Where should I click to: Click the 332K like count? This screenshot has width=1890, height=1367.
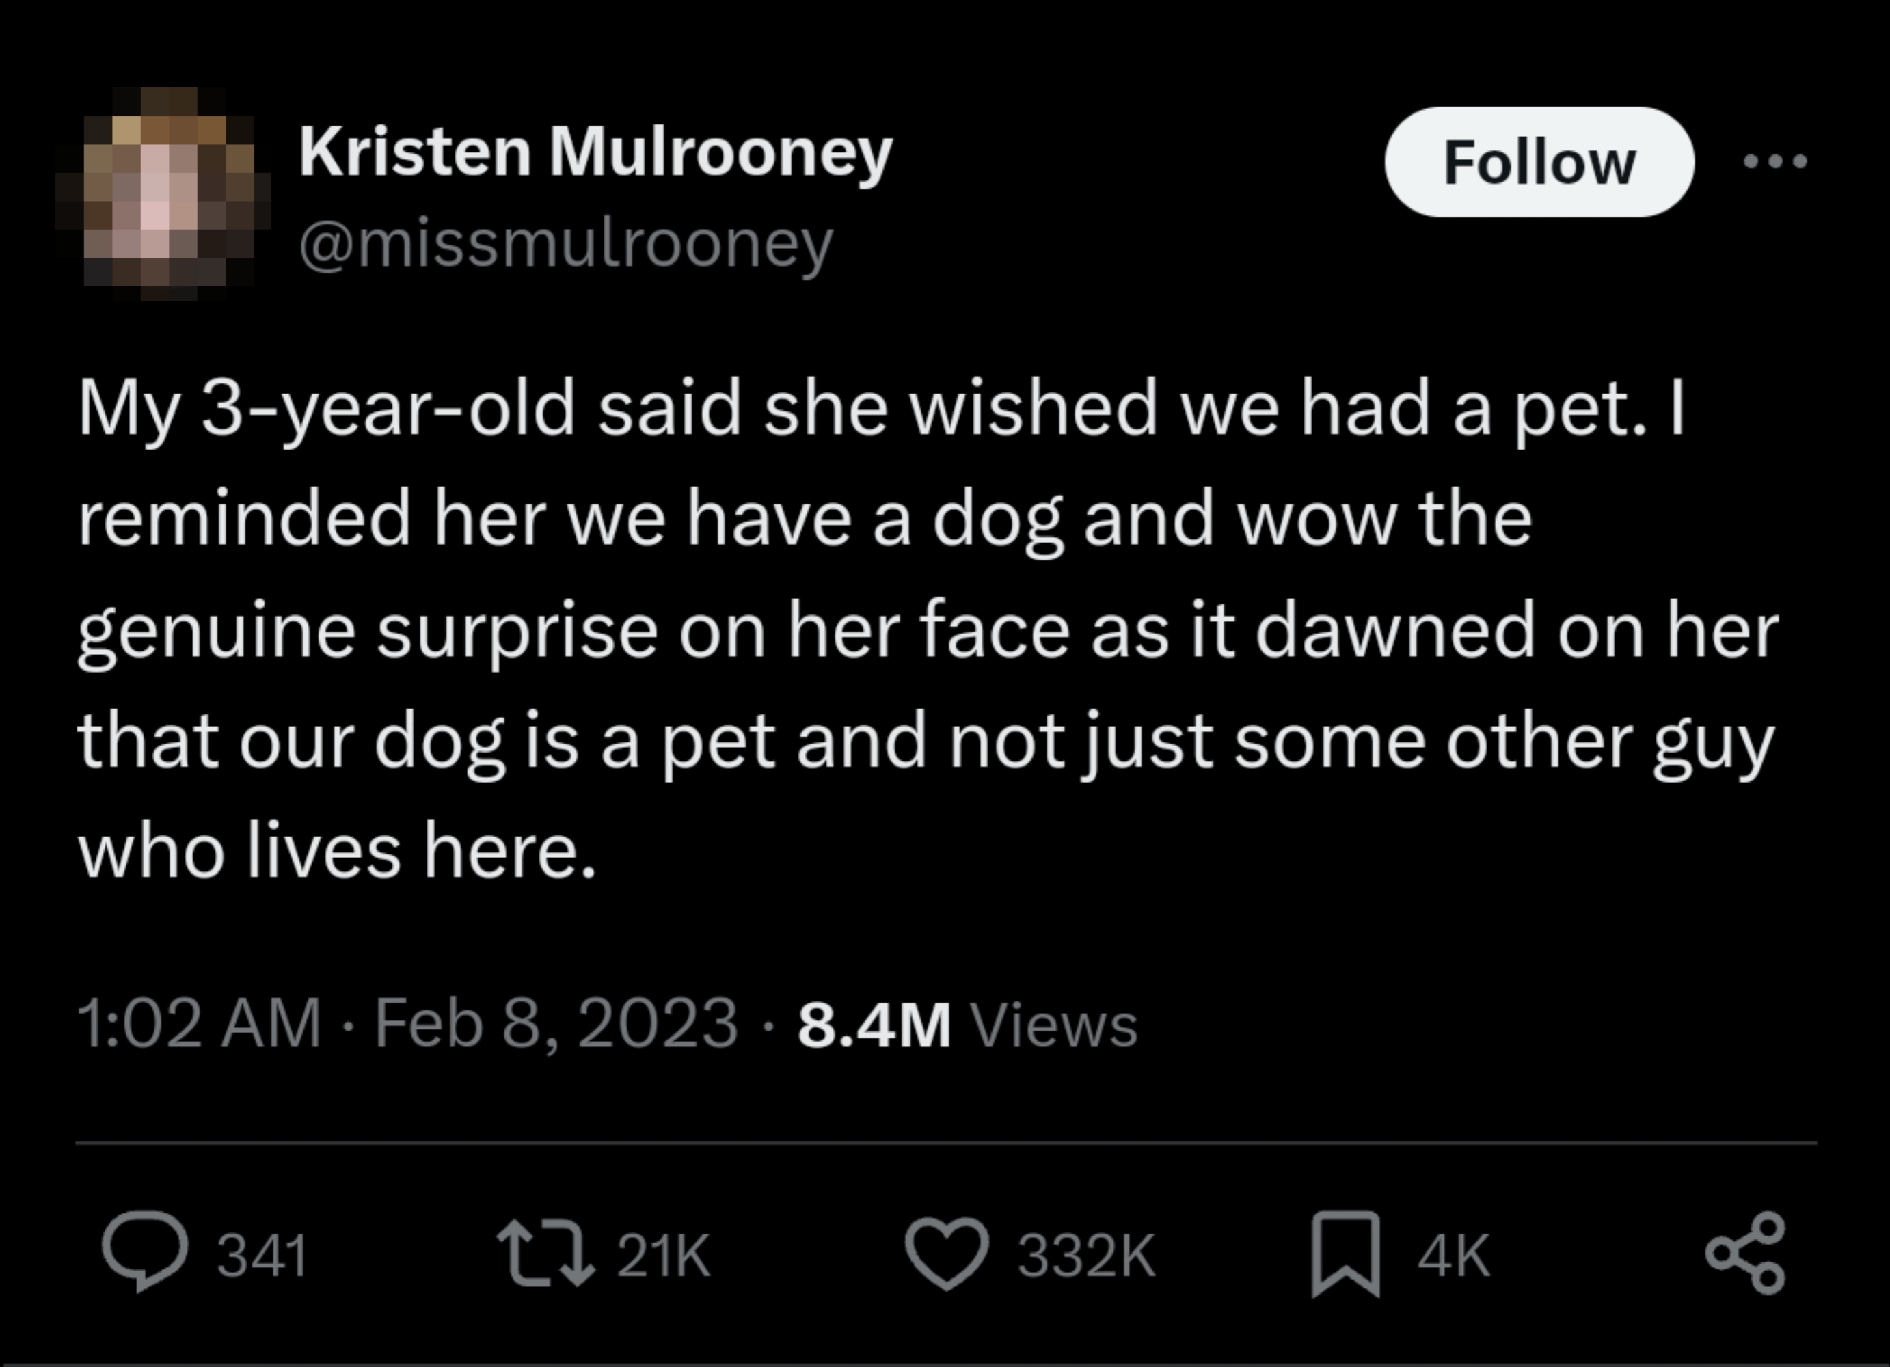click(x=1075, y=1249)
